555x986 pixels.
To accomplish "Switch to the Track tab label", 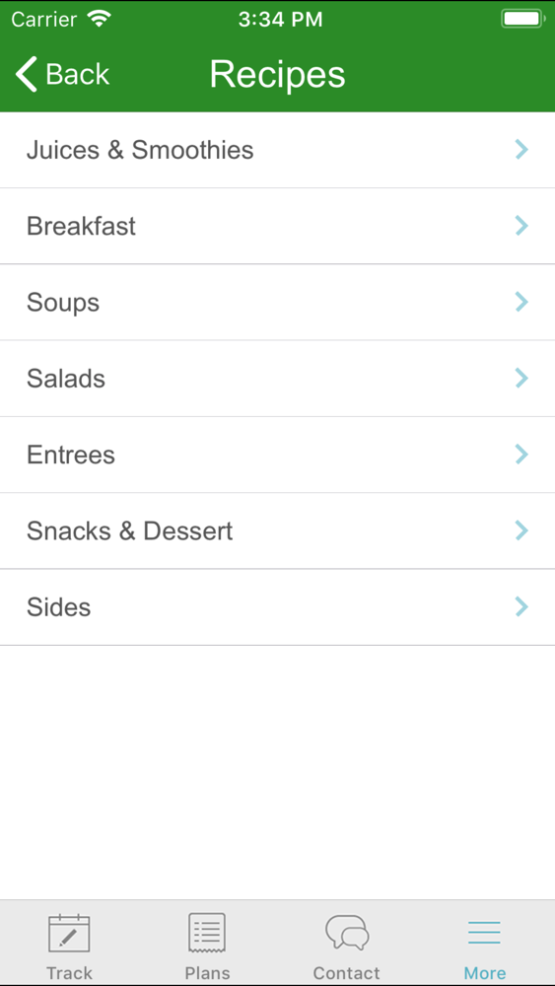I will (x=69, y=973).
